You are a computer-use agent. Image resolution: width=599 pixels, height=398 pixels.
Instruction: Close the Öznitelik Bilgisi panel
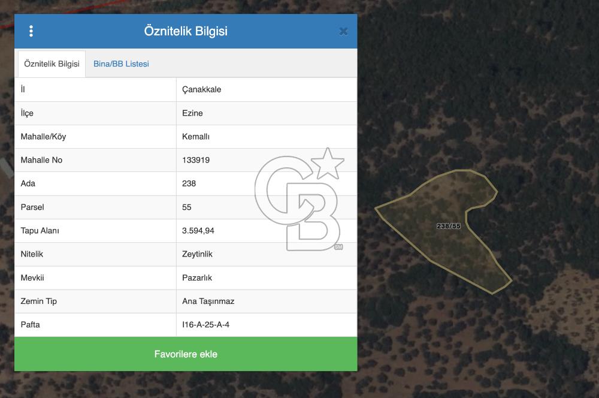click(343, 31)
